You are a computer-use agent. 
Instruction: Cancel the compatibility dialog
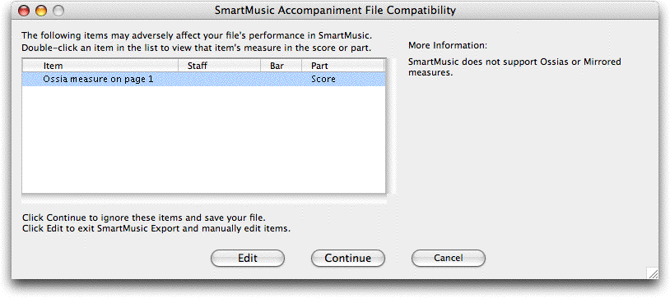(449, 259)
